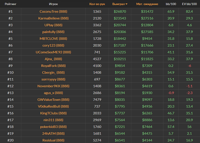Open V0dkaRedBull (888) player page
The width and height of the screenshot is (200, 143).
click(53, 106)
